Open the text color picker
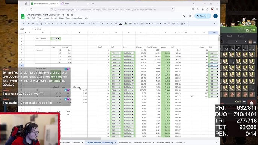 click(x=120, y=24)
